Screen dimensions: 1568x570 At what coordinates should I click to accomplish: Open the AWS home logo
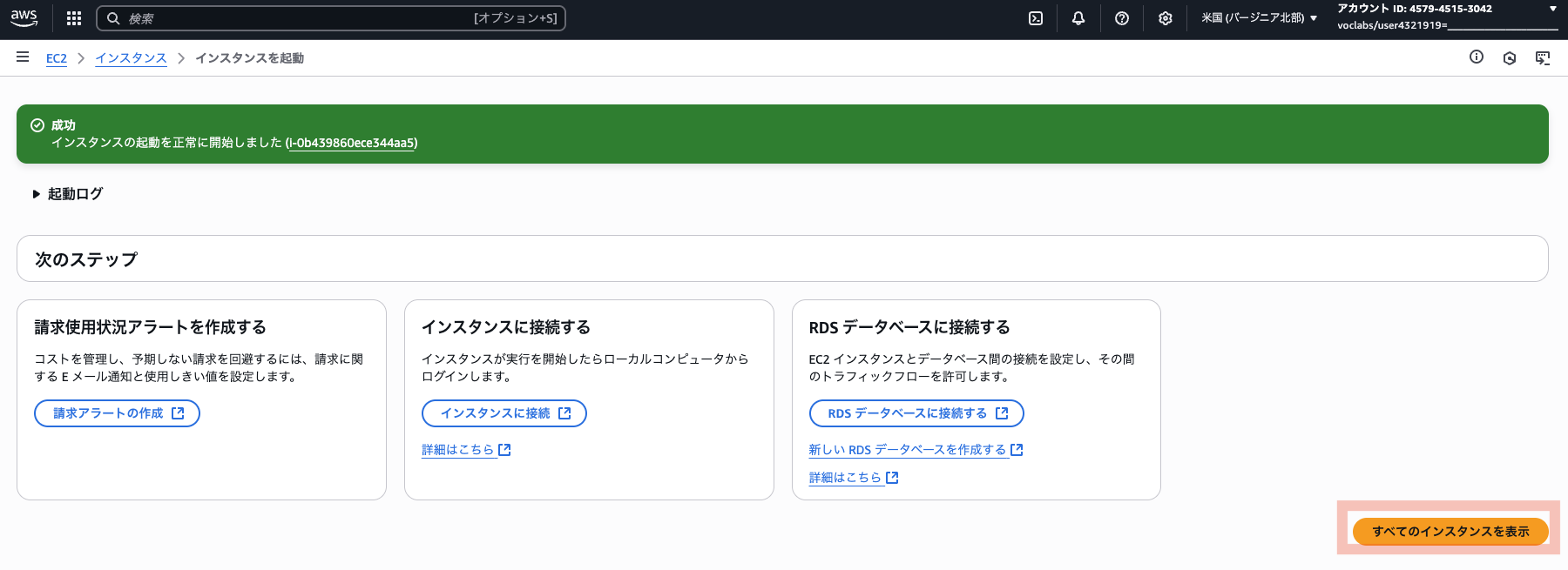coord(24,18)
